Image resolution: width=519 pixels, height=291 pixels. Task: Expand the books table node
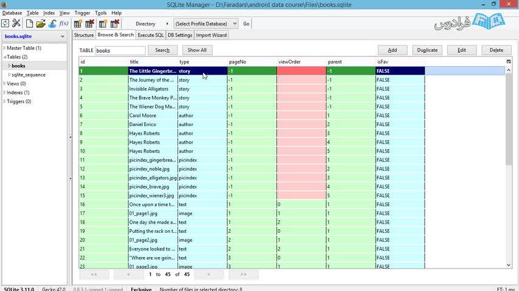[9, 65]
